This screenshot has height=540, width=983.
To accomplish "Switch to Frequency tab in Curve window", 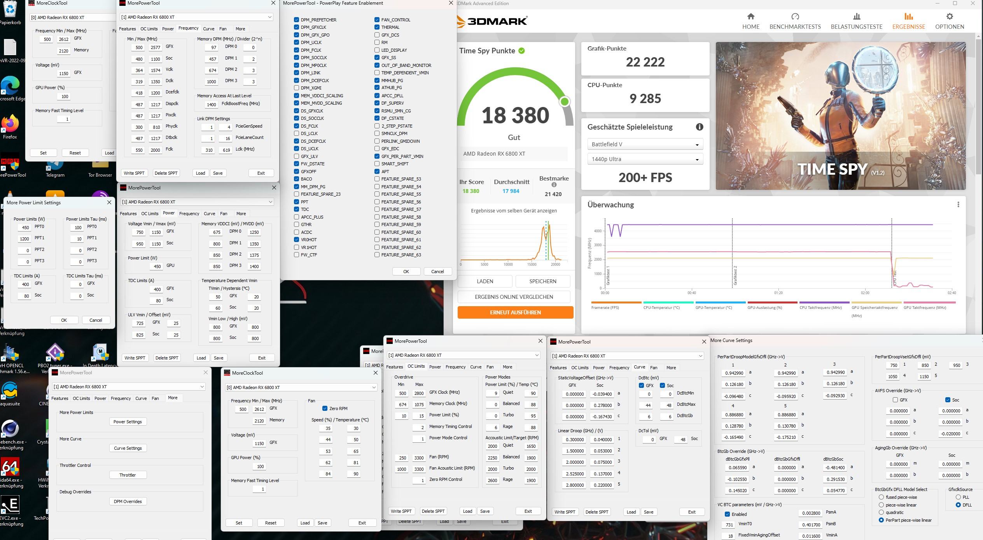I will (619, 368).
